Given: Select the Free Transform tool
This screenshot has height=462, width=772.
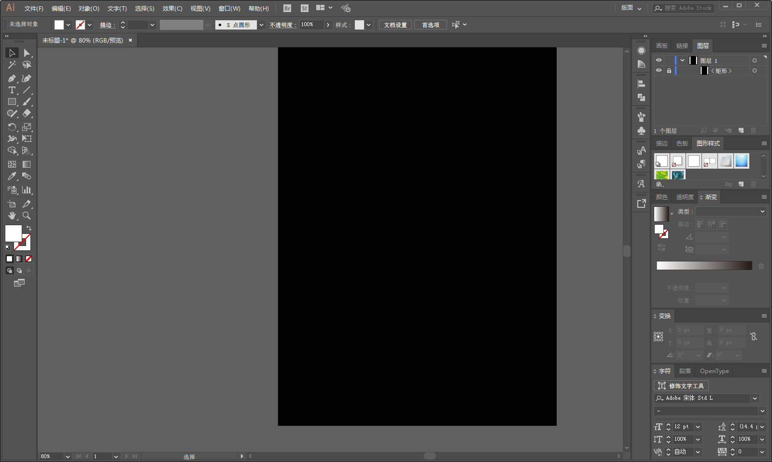Looking at the screenshot, I should click(x=27, y=139).
